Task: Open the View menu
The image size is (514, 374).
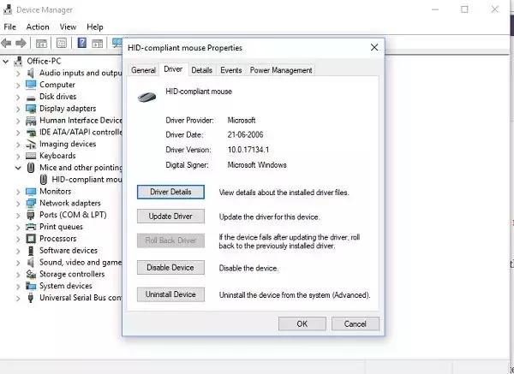Action: (68, 27)
